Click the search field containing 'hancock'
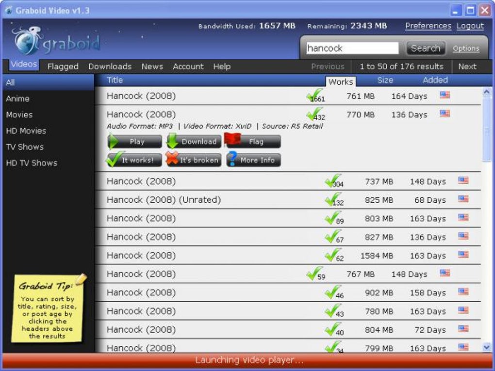495x371 pixels. pos(352,48)
